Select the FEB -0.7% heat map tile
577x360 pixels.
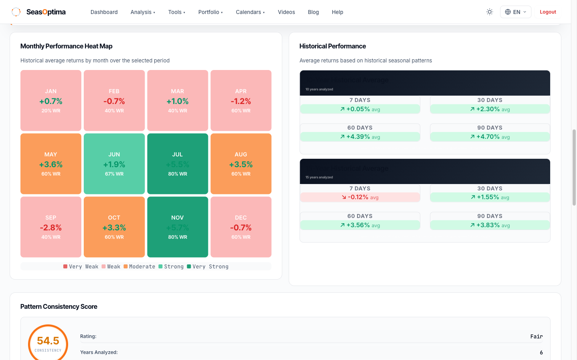pyautogui.click(x=114, y=100)
